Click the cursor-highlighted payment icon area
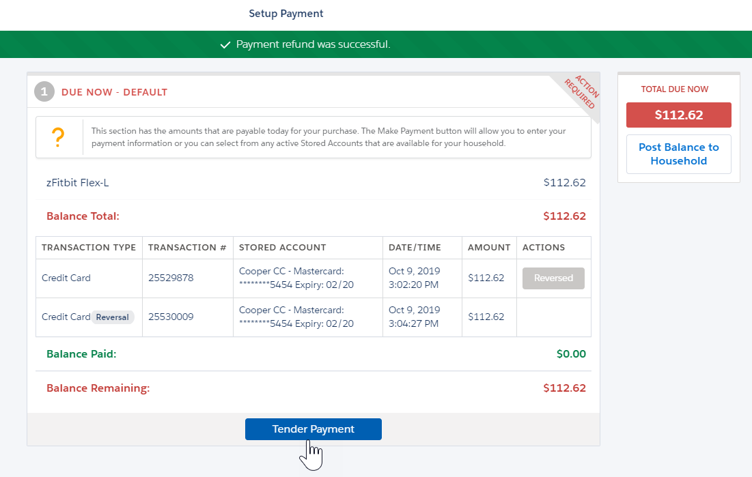Screen dimensions: 752x477 coord(312,452)
